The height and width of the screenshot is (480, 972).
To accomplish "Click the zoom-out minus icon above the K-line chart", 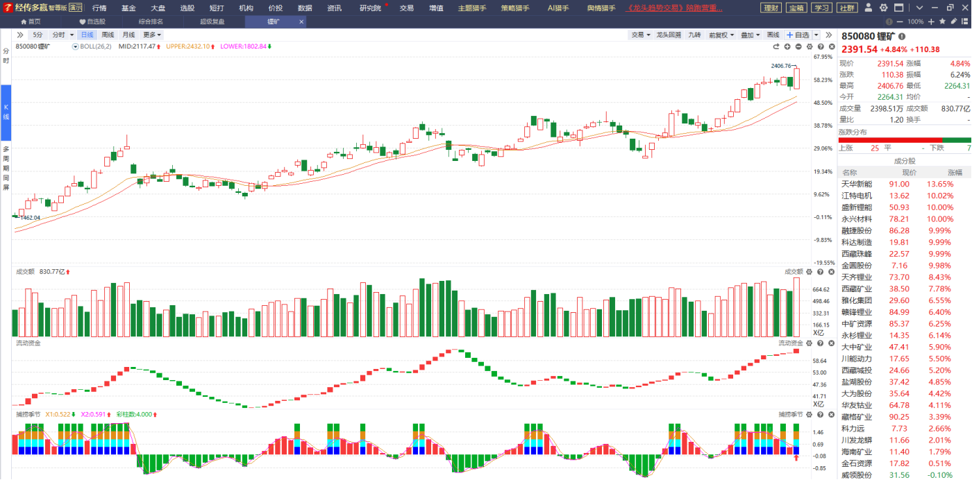I will pyautogui.click(x=798, y=46).
